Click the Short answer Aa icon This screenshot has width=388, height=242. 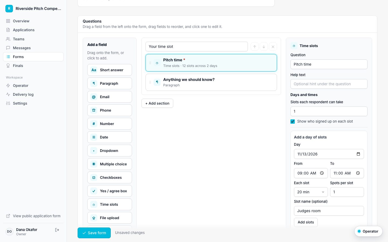(94, 70)
